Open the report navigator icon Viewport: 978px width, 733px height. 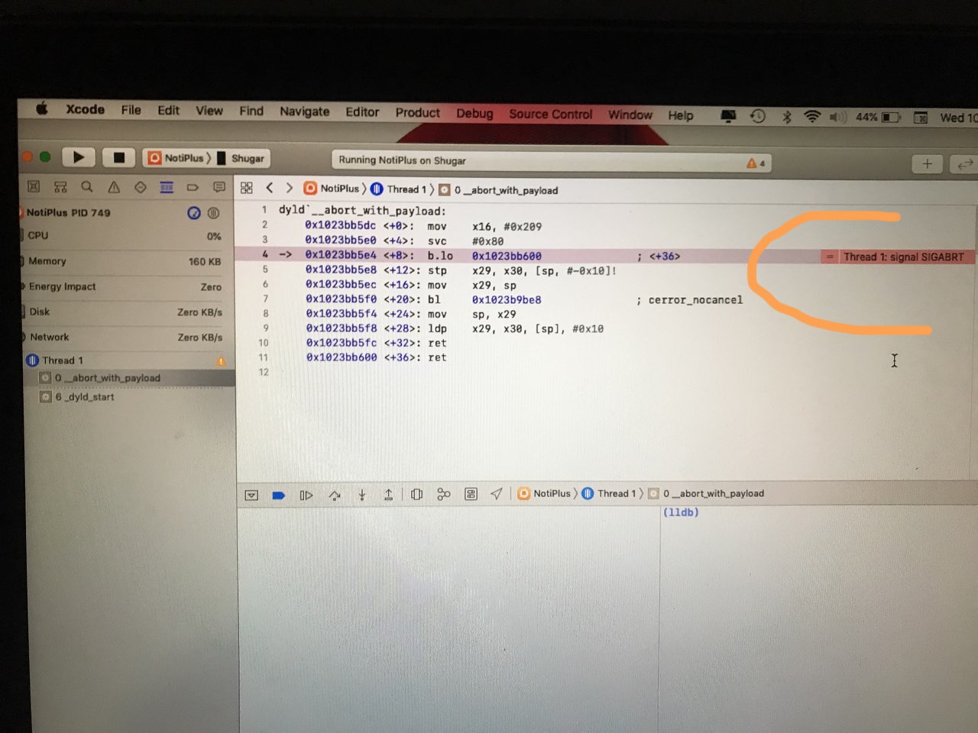(x=219, y=186)
